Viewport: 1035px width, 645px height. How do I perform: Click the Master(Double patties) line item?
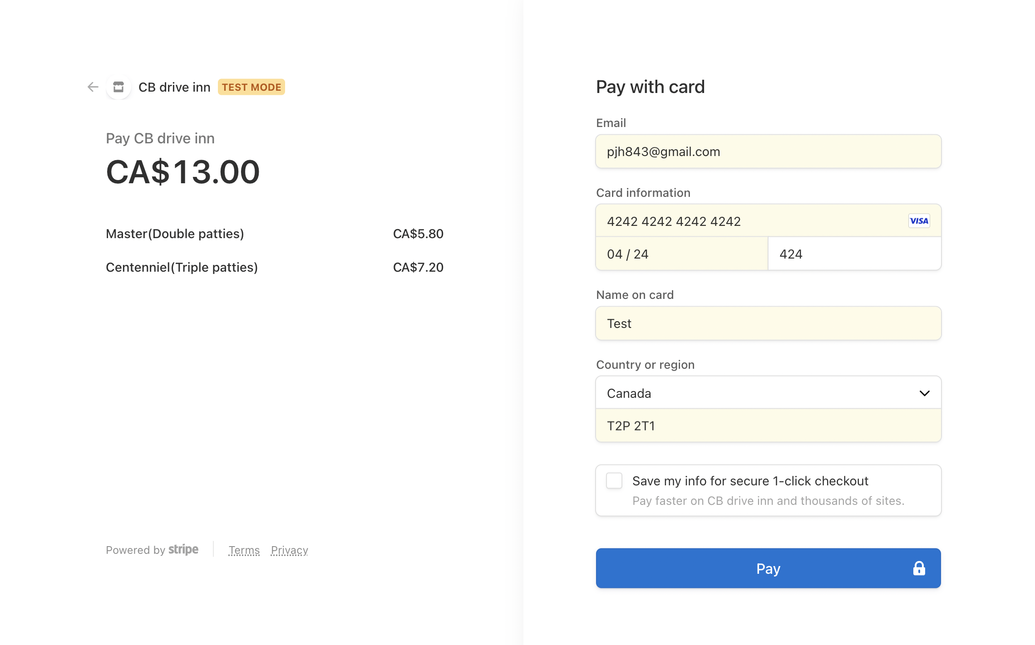coord(175,234)
